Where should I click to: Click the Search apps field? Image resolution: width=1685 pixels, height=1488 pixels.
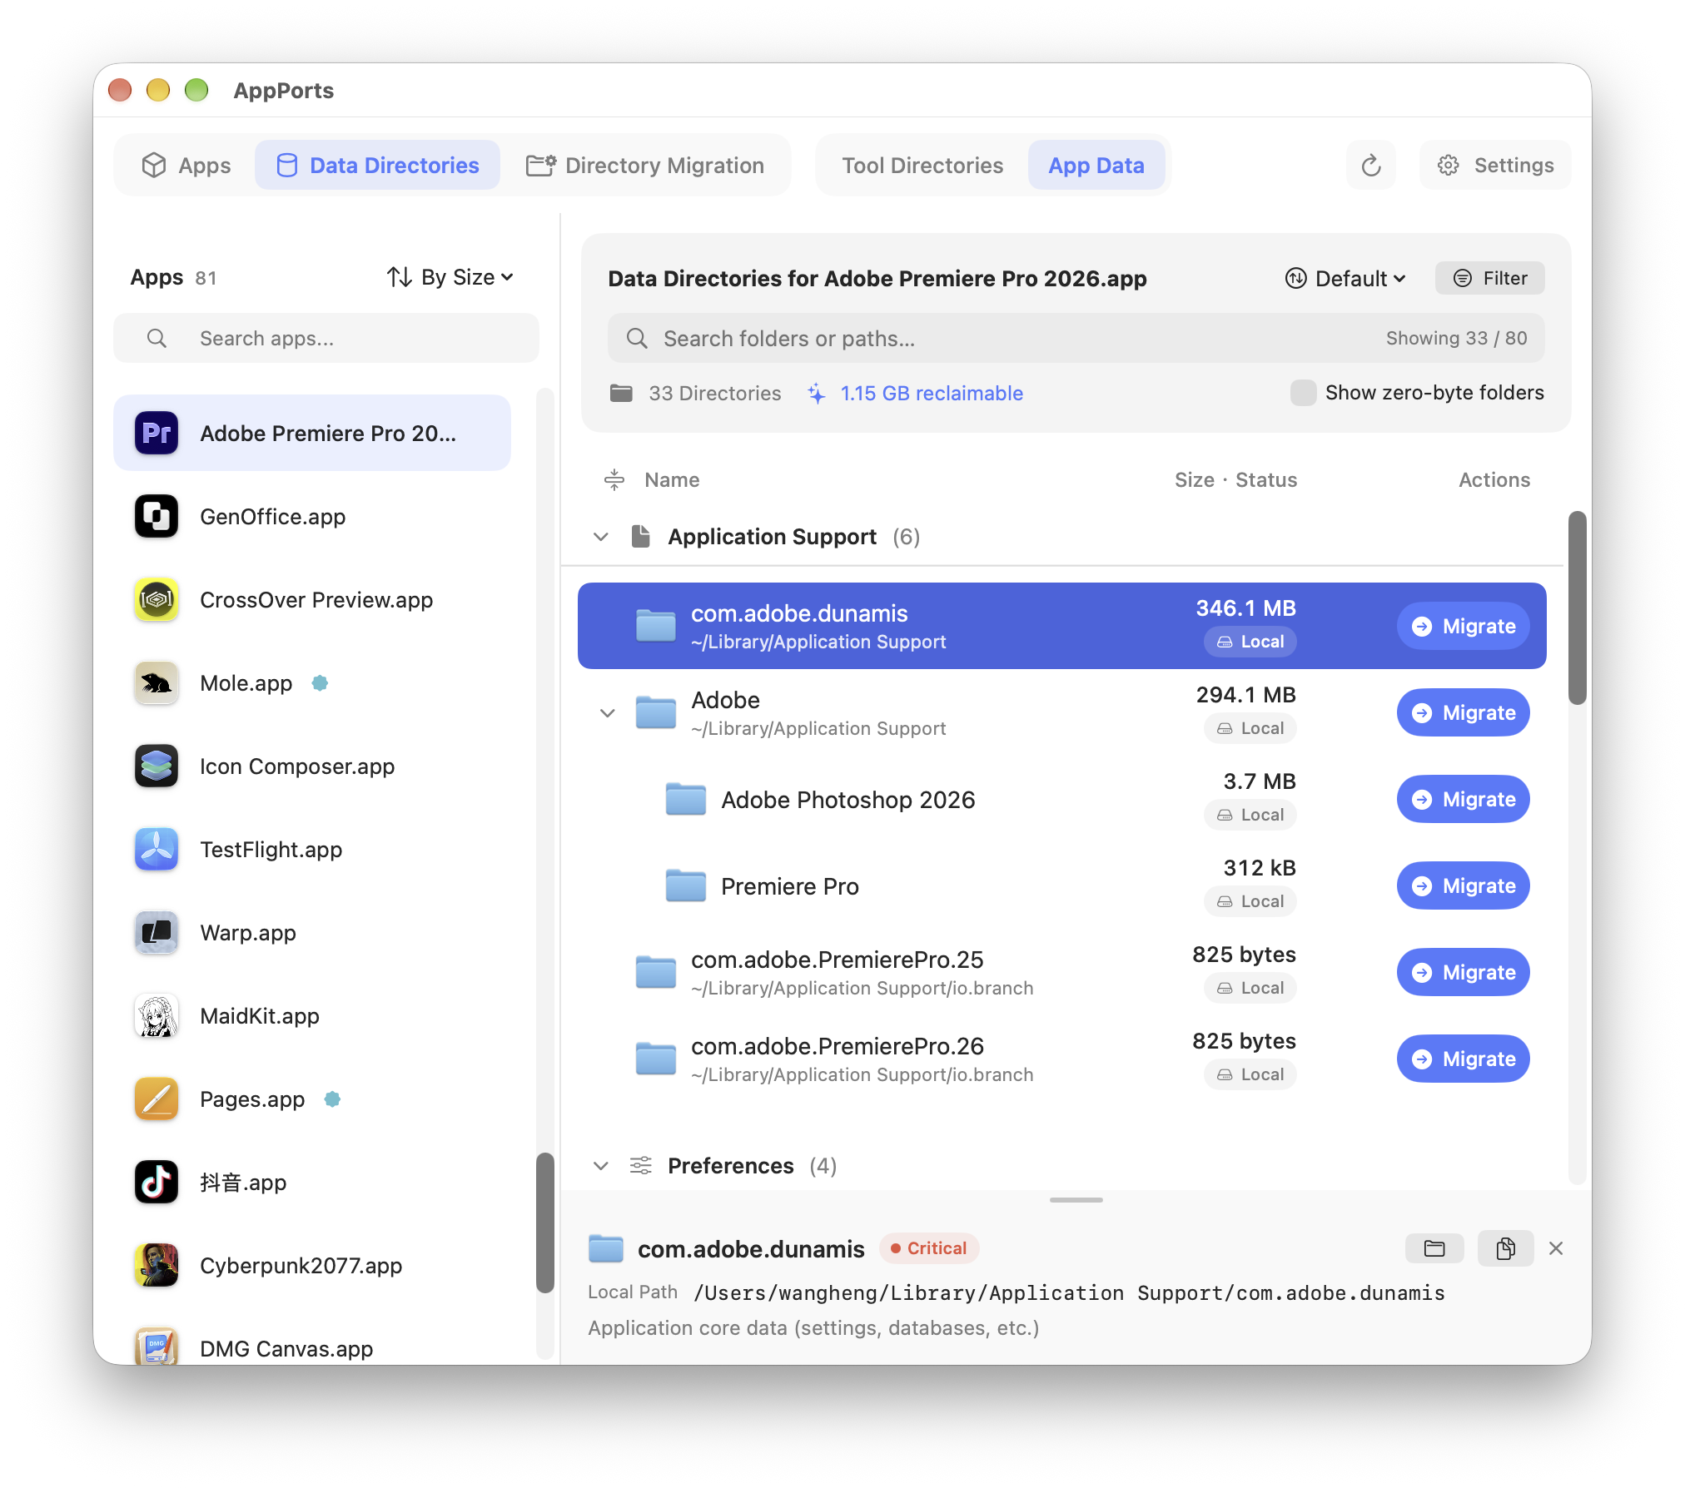pos(326,338)
